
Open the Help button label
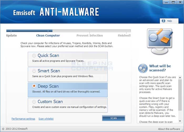169,21
